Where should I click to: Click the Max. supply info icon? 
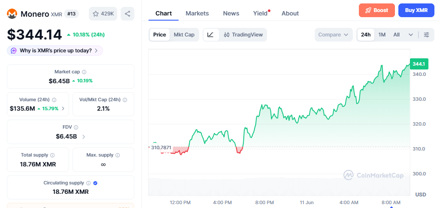click(118, 155)
